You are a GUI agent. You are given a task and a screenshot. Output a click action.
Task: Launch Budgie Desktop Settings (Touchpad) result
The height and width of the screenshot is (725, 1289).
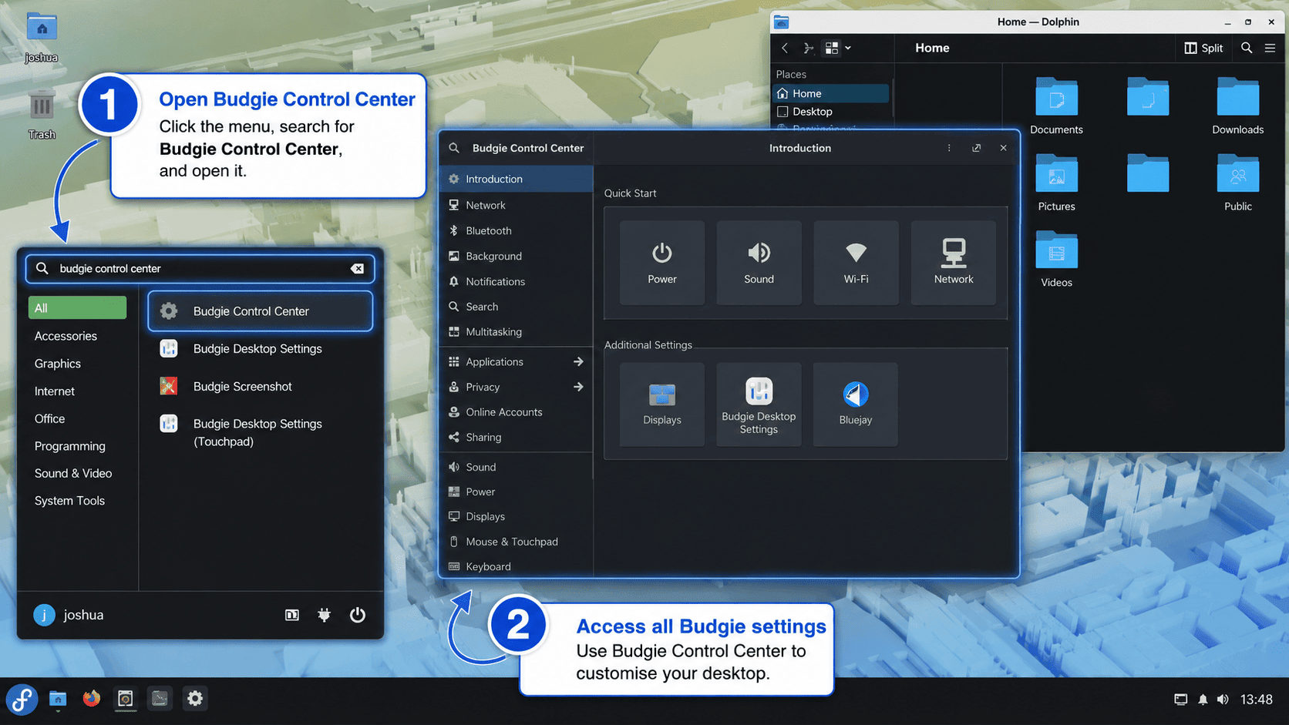click(x=261, y=432)
